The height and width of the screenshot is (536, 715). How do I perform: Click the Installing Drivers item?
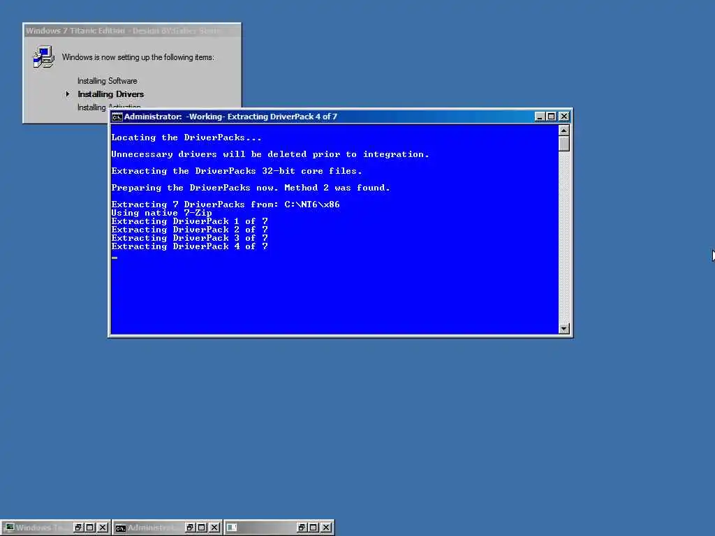[x=111, y=94]
